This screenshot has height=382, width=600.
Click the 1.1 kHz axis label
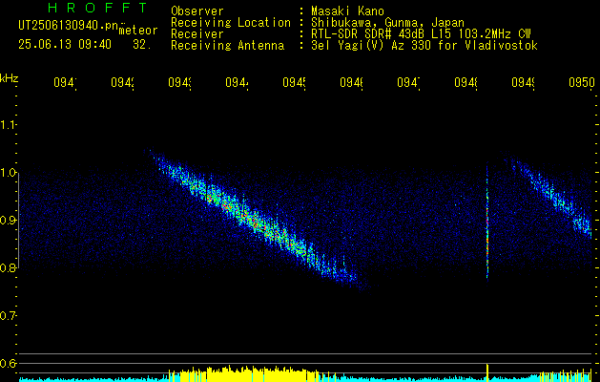coord(8,124)
